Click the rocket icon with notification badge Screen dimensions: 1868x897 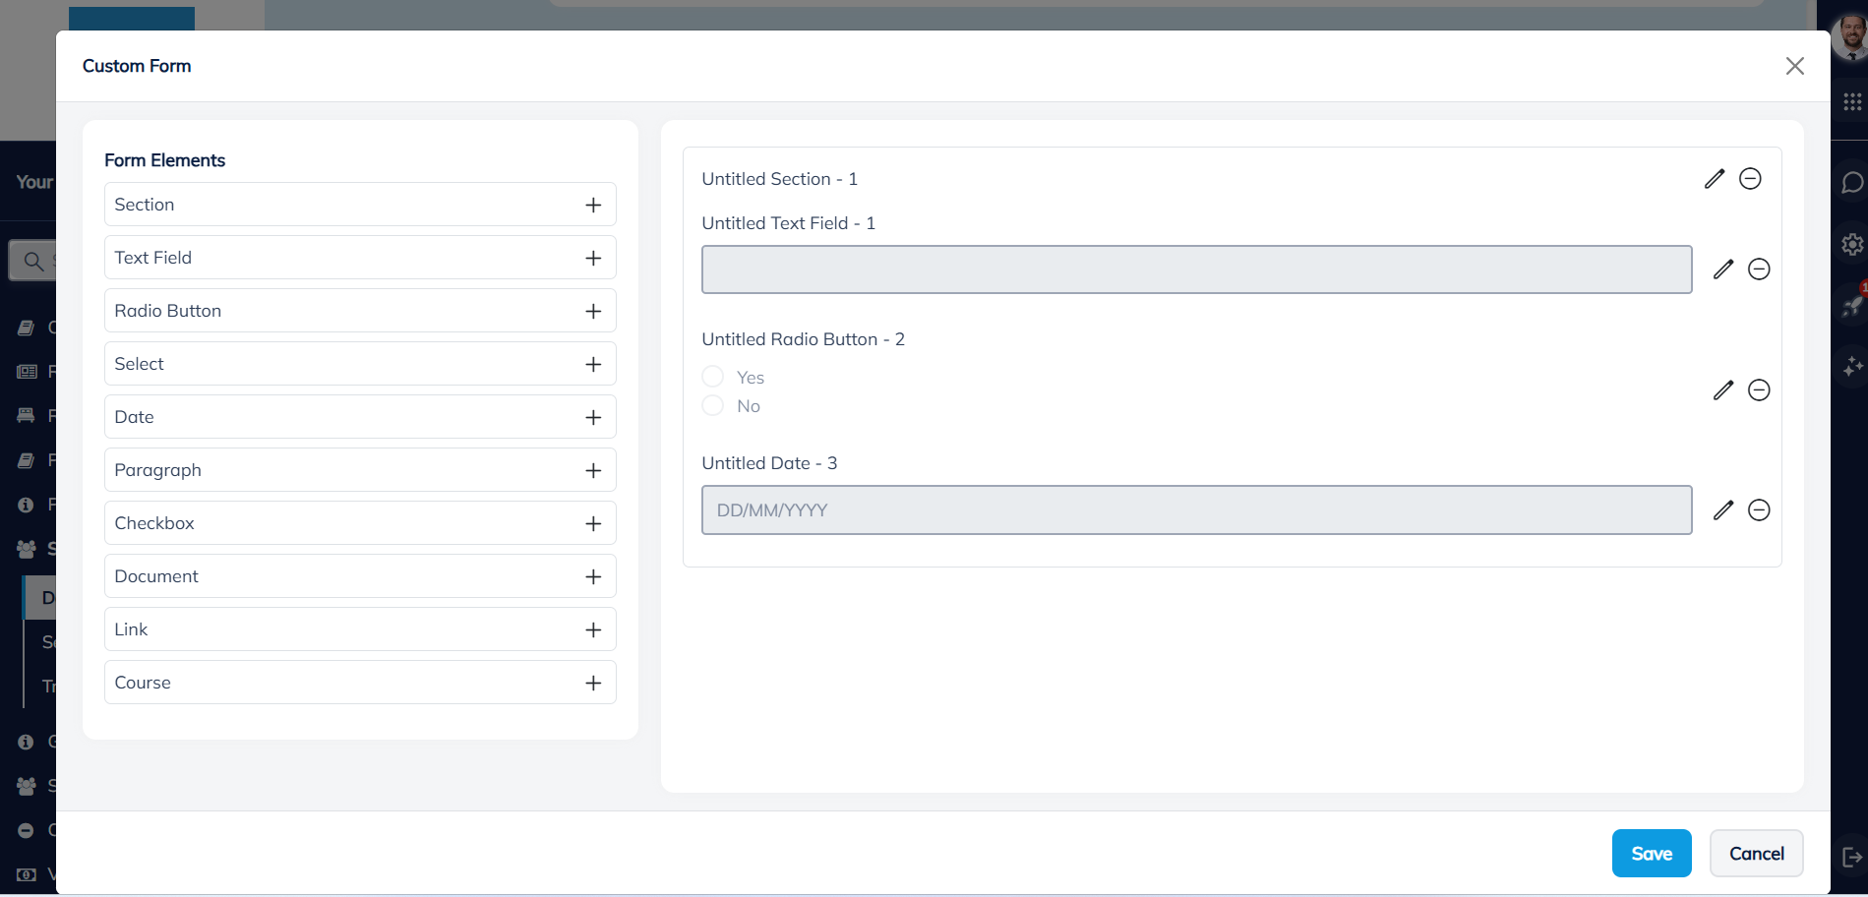[1852, 305]
